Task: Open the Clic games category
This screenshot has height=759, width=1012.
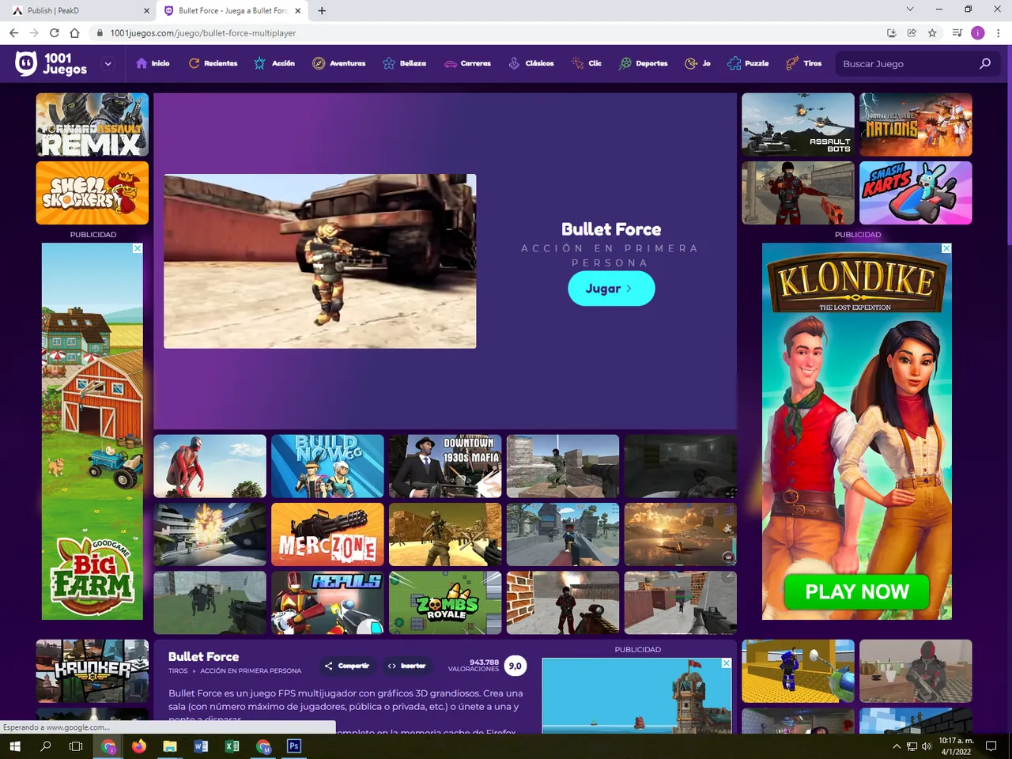Action: pos(587,63)
